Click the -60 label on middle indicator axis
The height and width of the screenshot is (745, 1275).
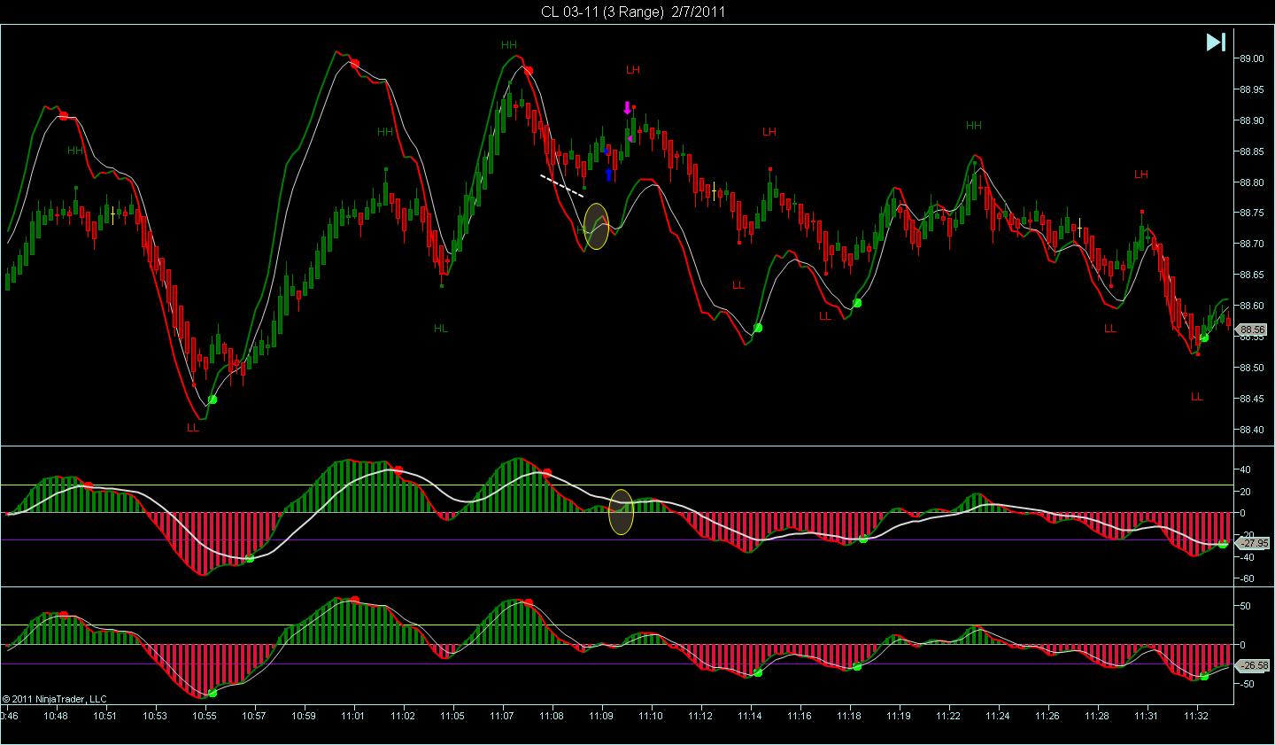1246,579
